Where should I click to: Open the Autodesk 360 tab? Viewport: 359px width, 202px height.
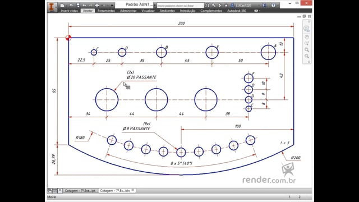(237, 11)
